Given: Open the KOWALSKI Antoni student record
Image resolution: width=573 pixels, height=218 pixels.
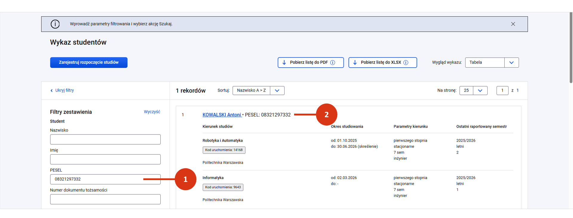Looking at the screenshot, I should pyautogui.click(x=222, y=115).
